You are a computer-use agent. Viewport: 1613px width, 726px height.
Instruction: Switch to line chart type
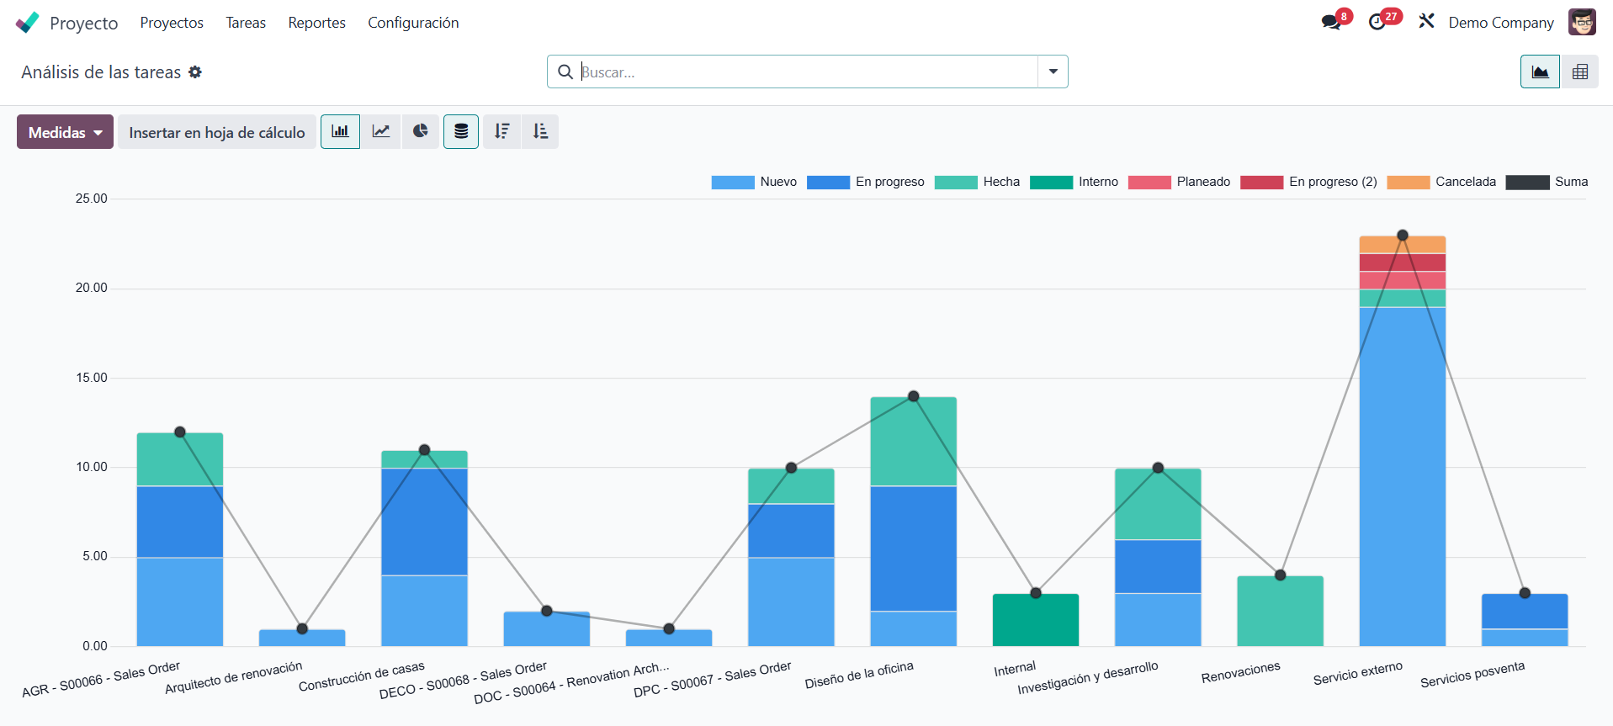381,132
